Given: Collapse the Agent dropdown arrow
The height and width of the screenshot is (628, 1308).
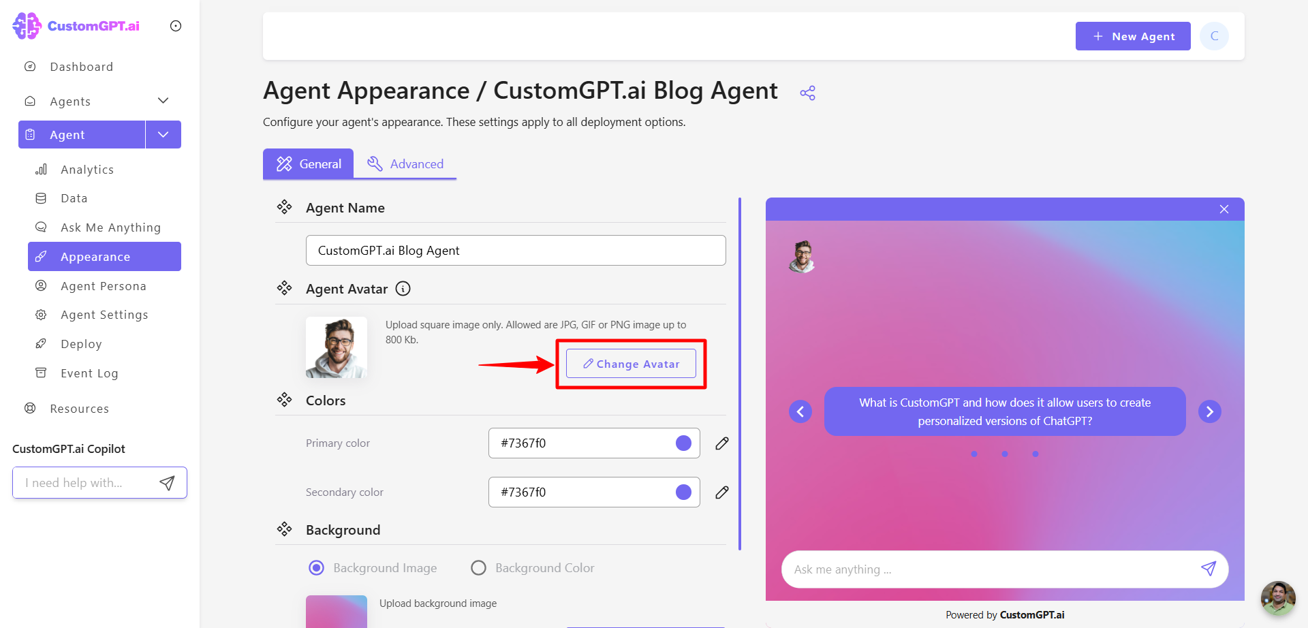Looking at the screenshot, I should (x=163, y=135).
